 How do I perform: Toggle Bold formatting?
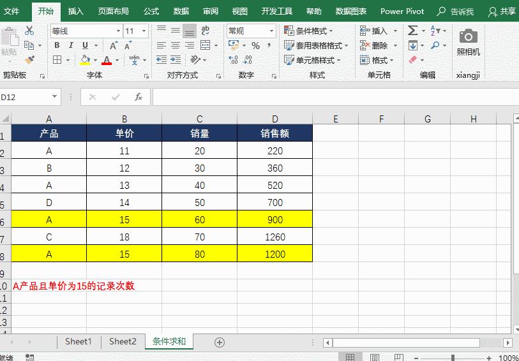tap(57, 45)
